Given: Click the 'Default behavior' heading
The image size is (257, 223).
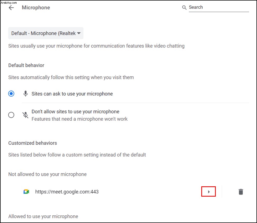Looking at the screenshot, I should tap(26, 65).
